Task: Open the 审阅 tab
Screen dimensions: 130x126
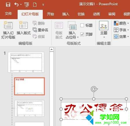Action: tap(112, 14)
